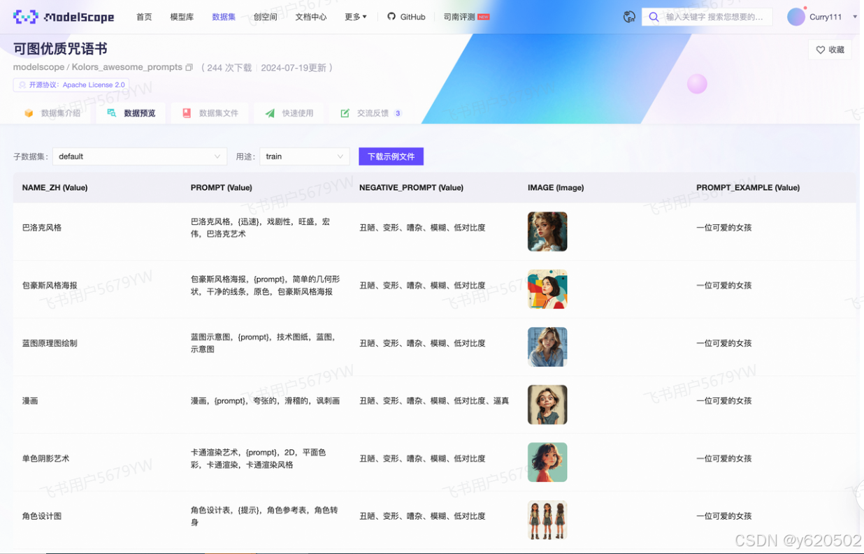Click the purple gradient avatar swatch

[x=795, y=16]
